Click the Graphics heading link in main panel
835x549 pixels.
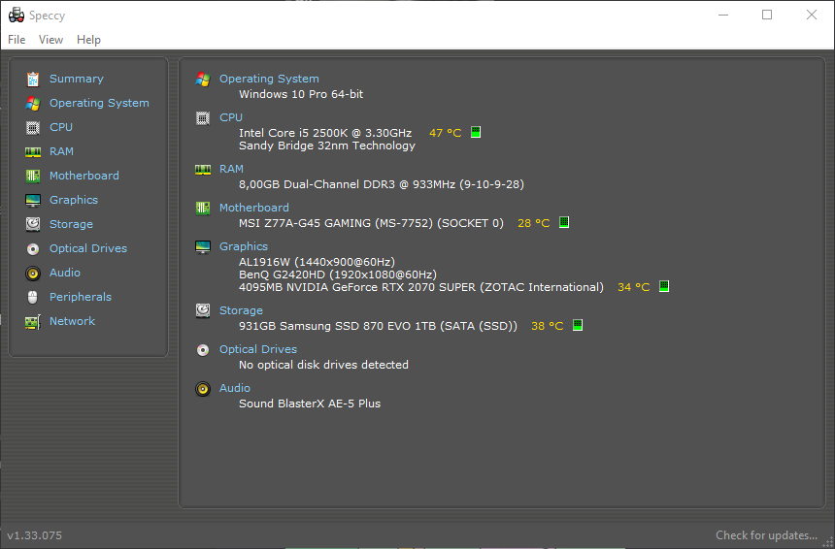tap(244, 246)
